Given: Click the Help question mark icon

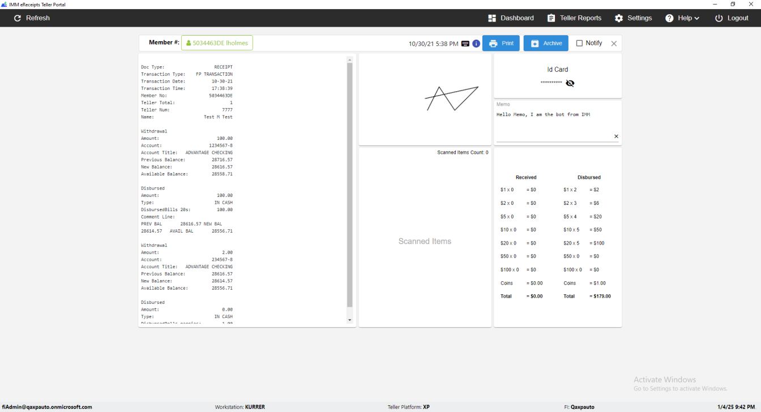Looking at the screenshot, I should pyautogui.click(x=669, y=18).
